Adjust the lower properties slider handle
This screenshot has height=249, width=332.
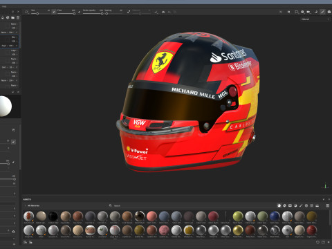pyautogui.click(x=15, y=179)
